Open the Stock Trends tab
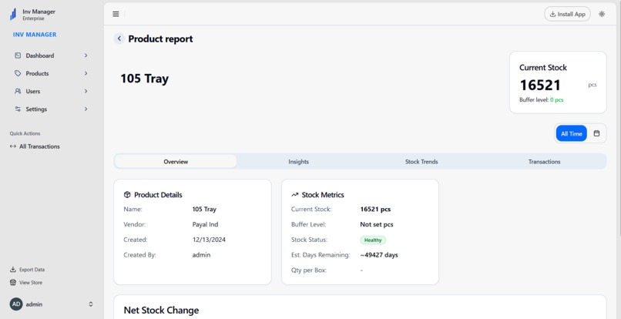This screenshot has height=319, width=621. (421, 162)
